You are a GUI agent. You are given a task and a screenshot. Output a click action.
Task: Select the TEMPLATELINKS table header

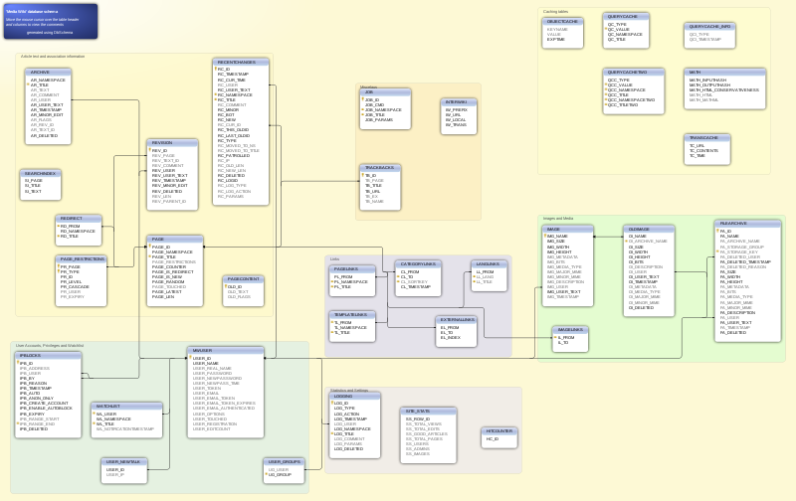coord(352,315)
